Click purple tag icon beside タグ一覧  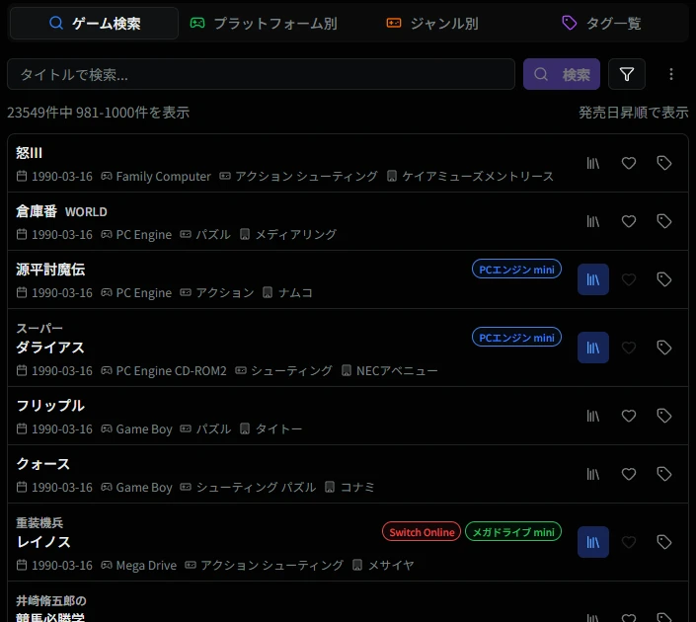570,23
